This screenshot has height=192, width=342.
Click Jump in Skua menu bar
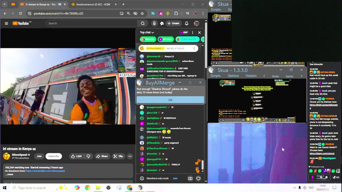[289, 76]
